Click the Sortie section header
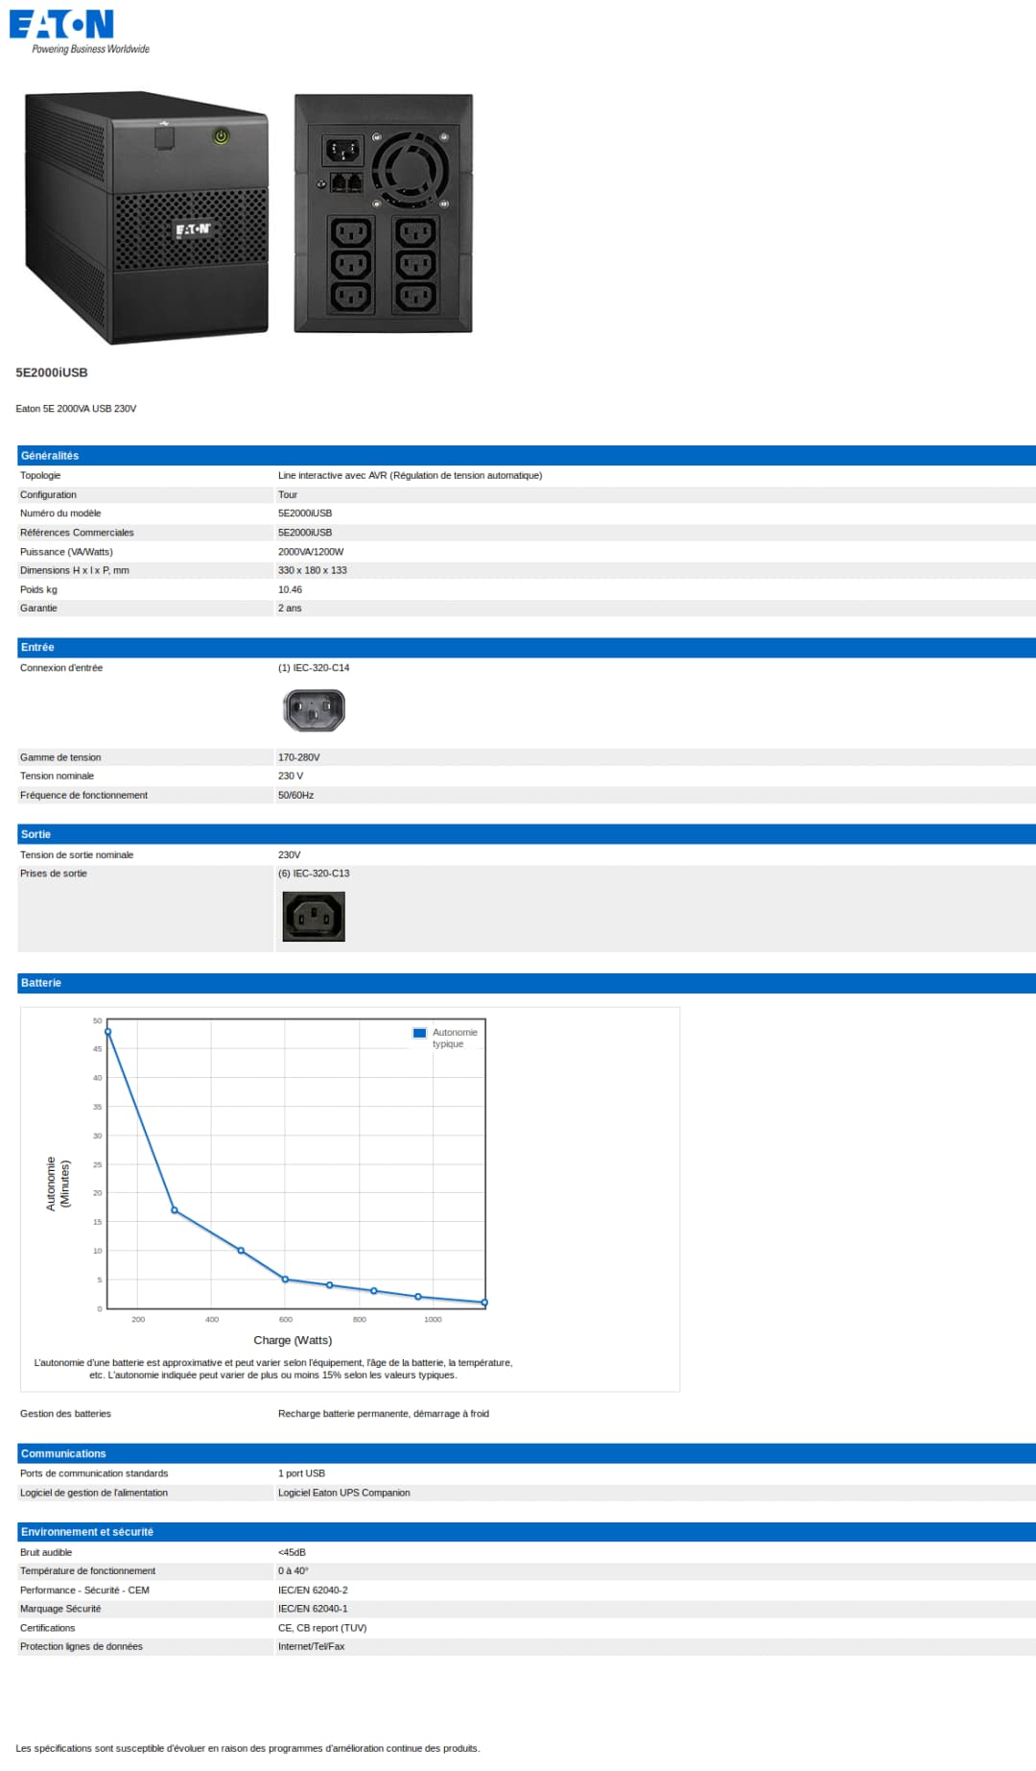The height and width of the screenshot is (1771, 1036). pos(527,834)
